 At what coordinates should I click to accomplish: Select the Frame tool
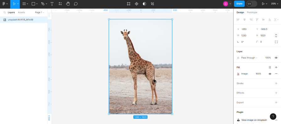click(24, 4)
